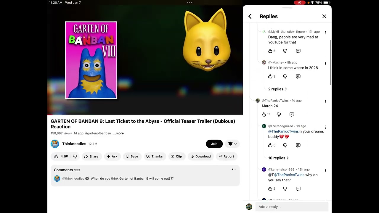Report this video
This screenshot has width=379, height=213.
(x=226, y=156)
